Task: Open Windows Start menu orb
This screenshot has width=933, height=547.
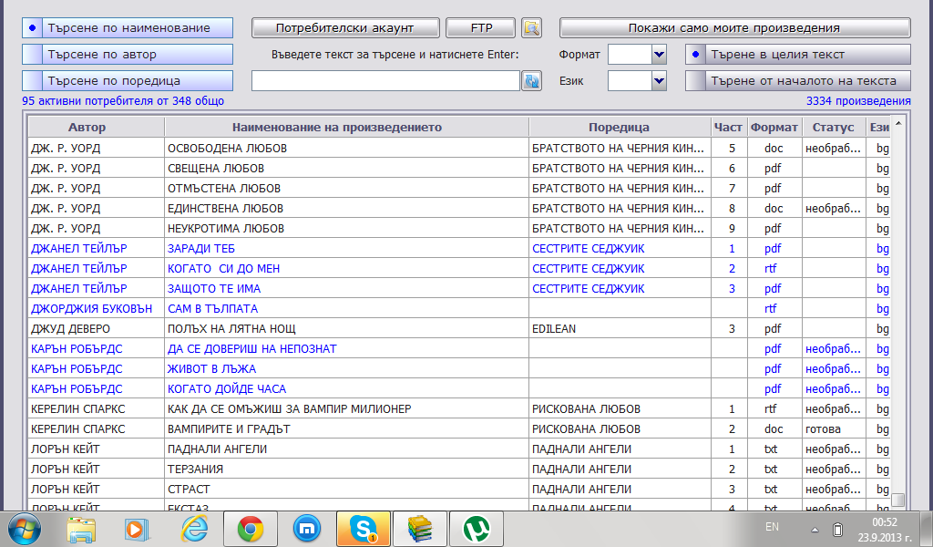Action: tap(25, 529)
